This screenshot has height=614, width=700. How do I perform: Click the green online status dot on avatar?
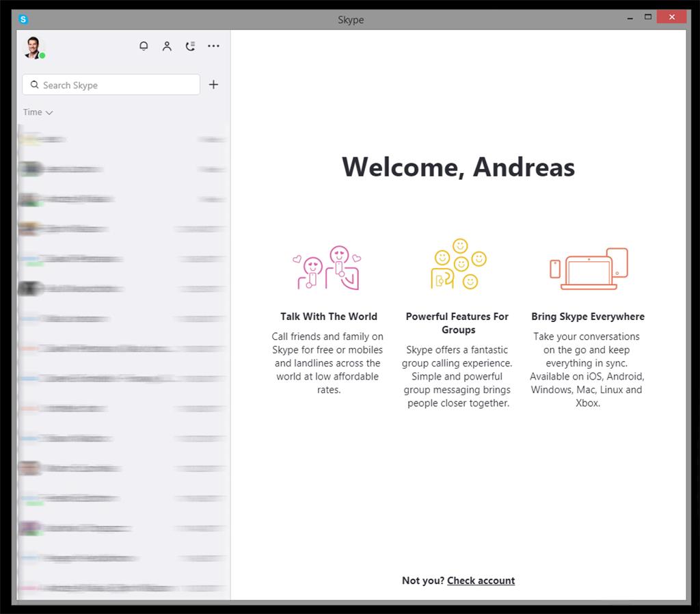pos(42,56)
